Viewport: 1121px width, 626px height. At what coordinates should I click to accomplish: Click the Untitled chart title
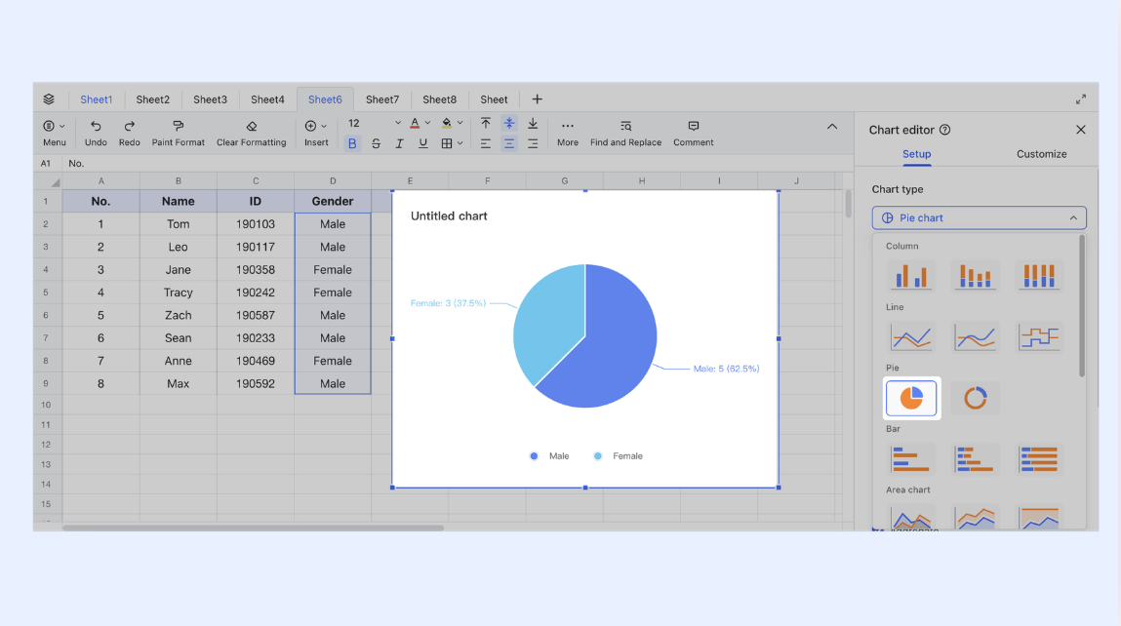click(x=449, y=215)
